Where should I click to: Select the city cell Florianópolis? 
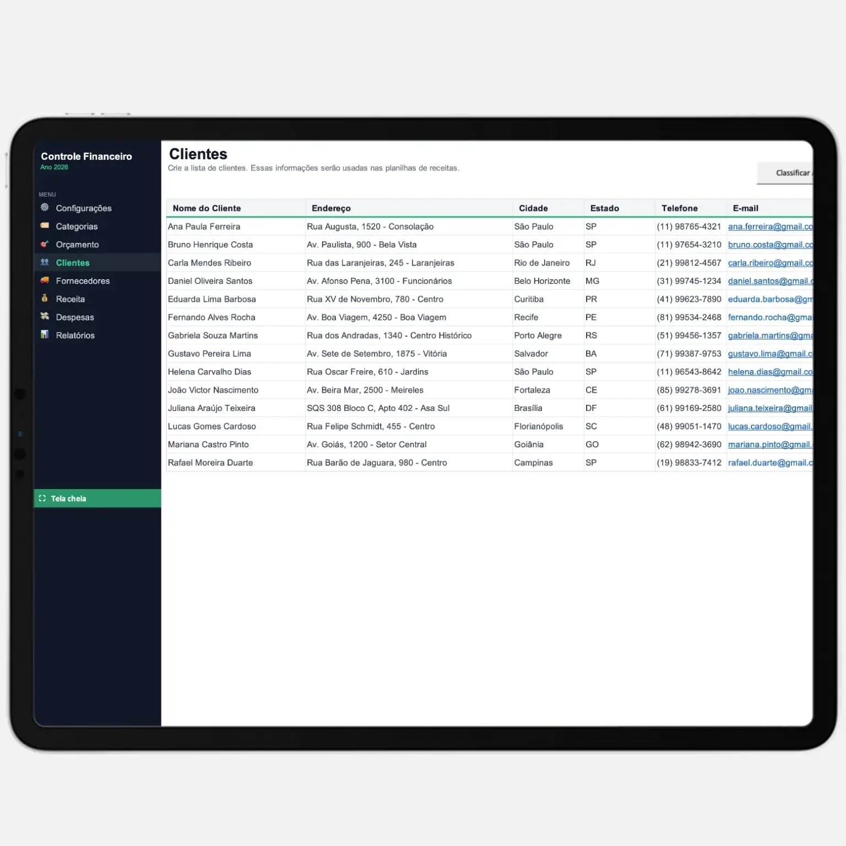point(548,426)
